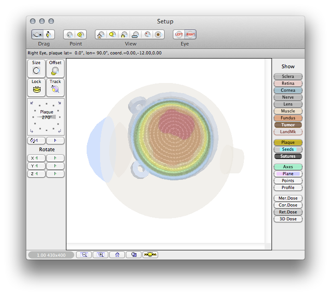Click the zoom out magnifier icon
The width and height of the screenshot is (331, 296).
click(84, 255)
